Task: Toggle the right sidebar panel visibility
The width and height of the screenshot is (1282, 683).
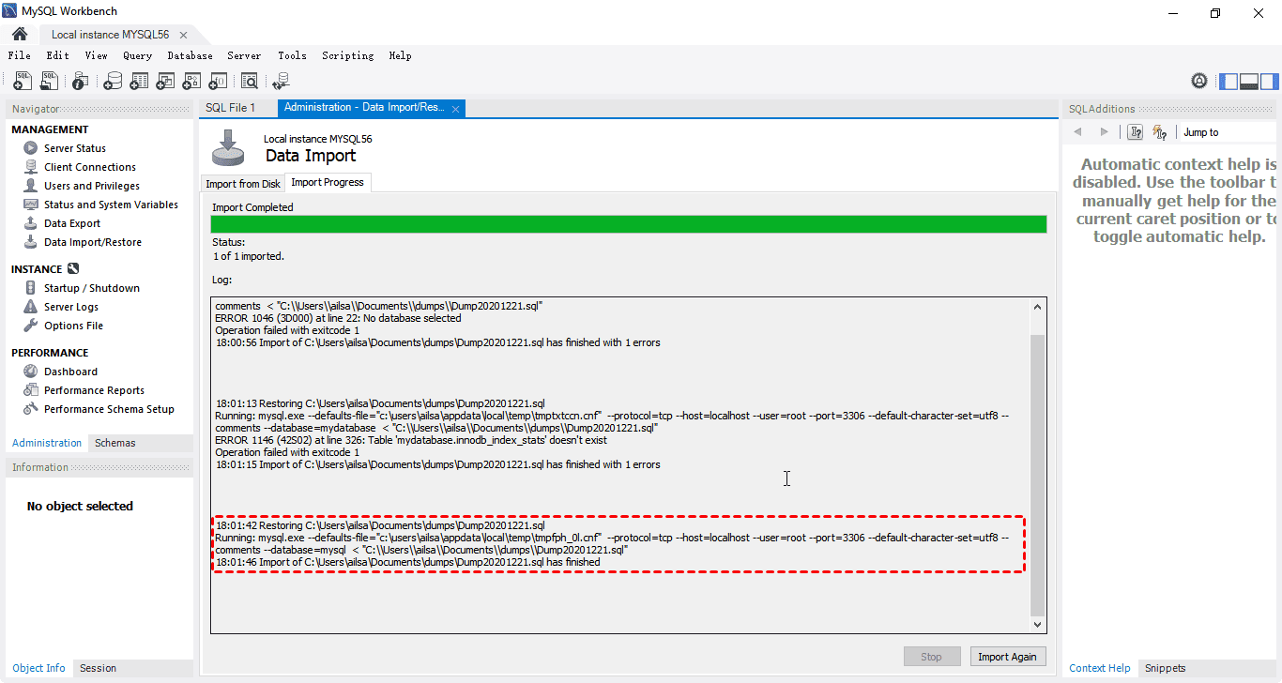Action: [x=1270, y=82]
